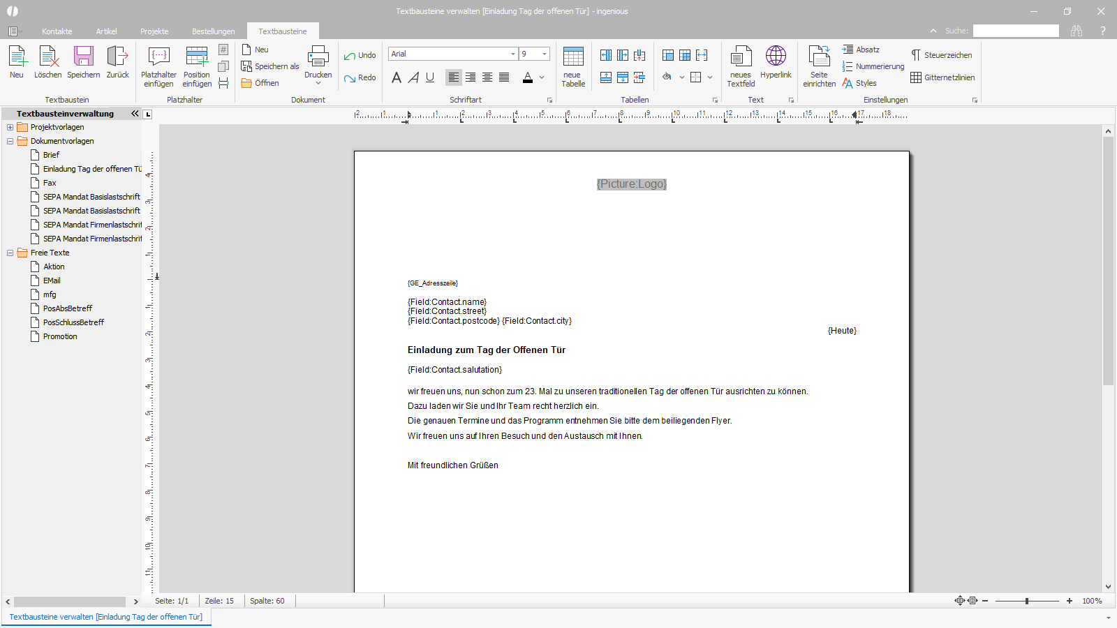The image size is (1117, 628).
Task: Toggle justified text alignment
Action: 504,77
